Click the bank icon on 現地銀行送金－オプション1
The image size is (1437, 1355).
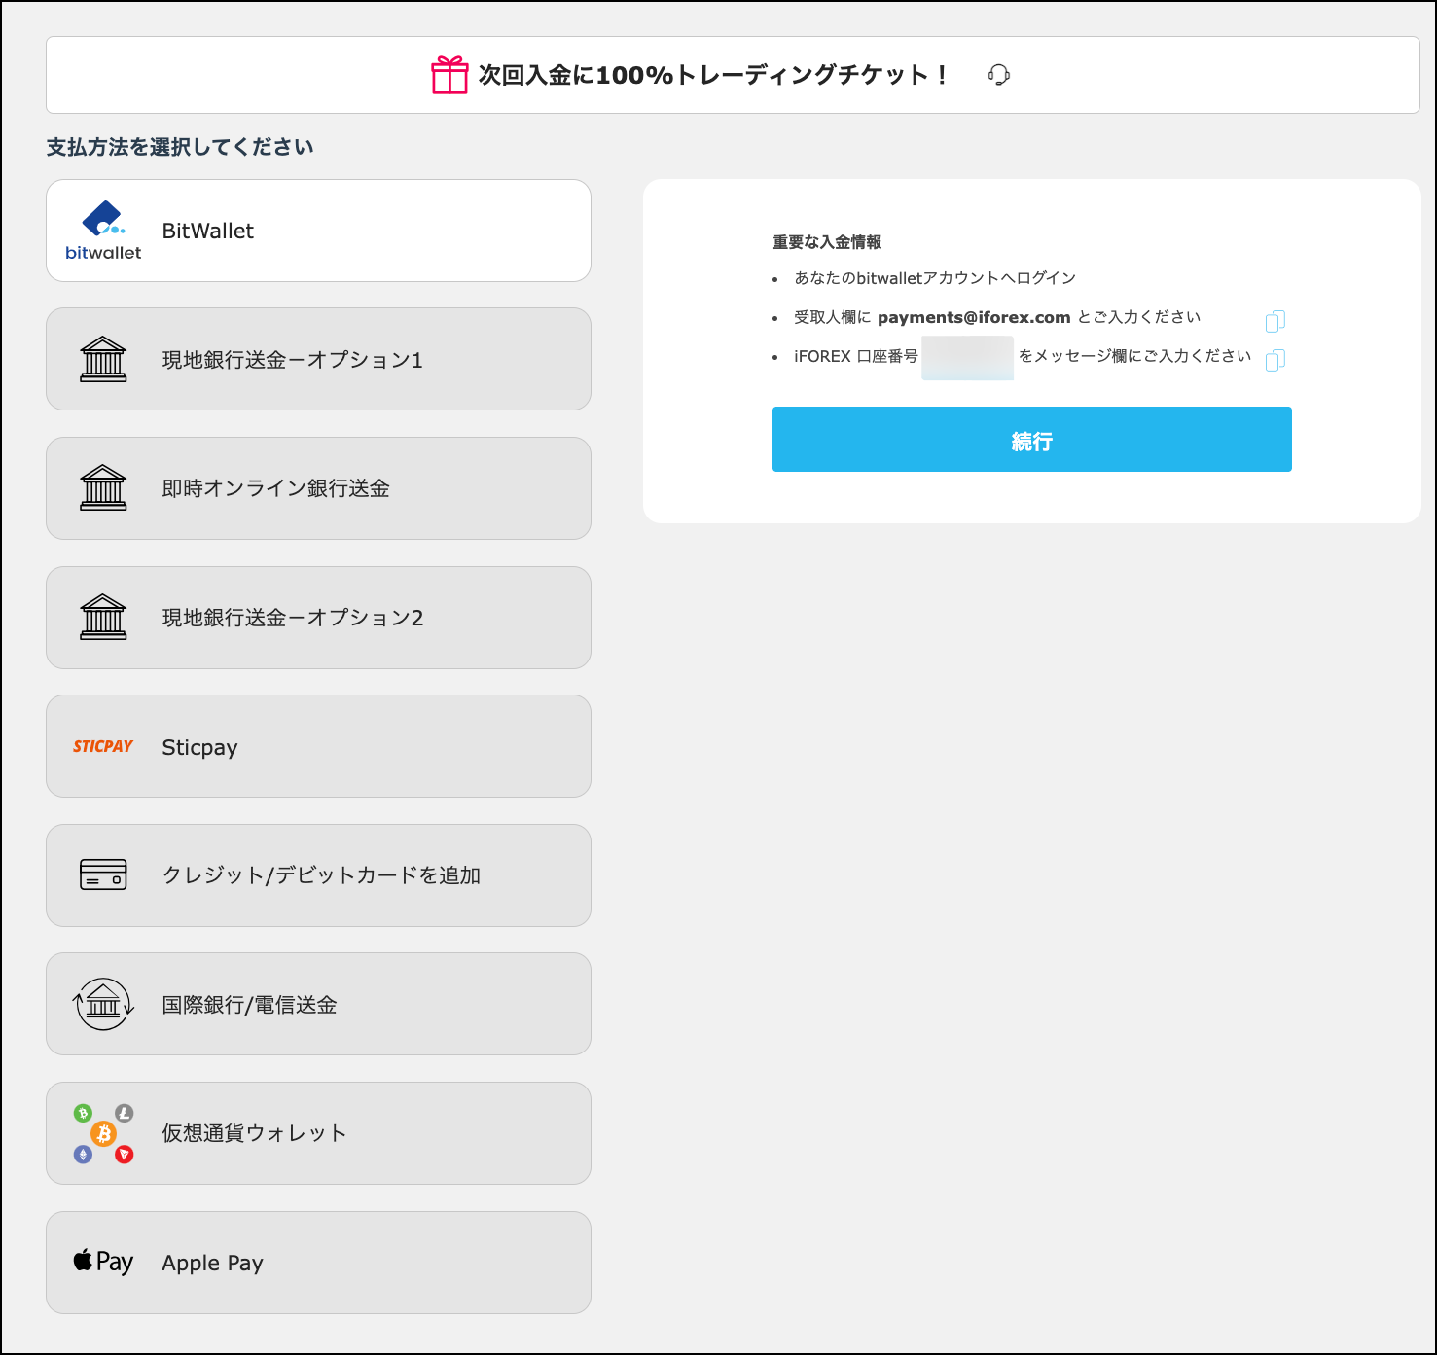pyautogui.click(x=103, y=358)
